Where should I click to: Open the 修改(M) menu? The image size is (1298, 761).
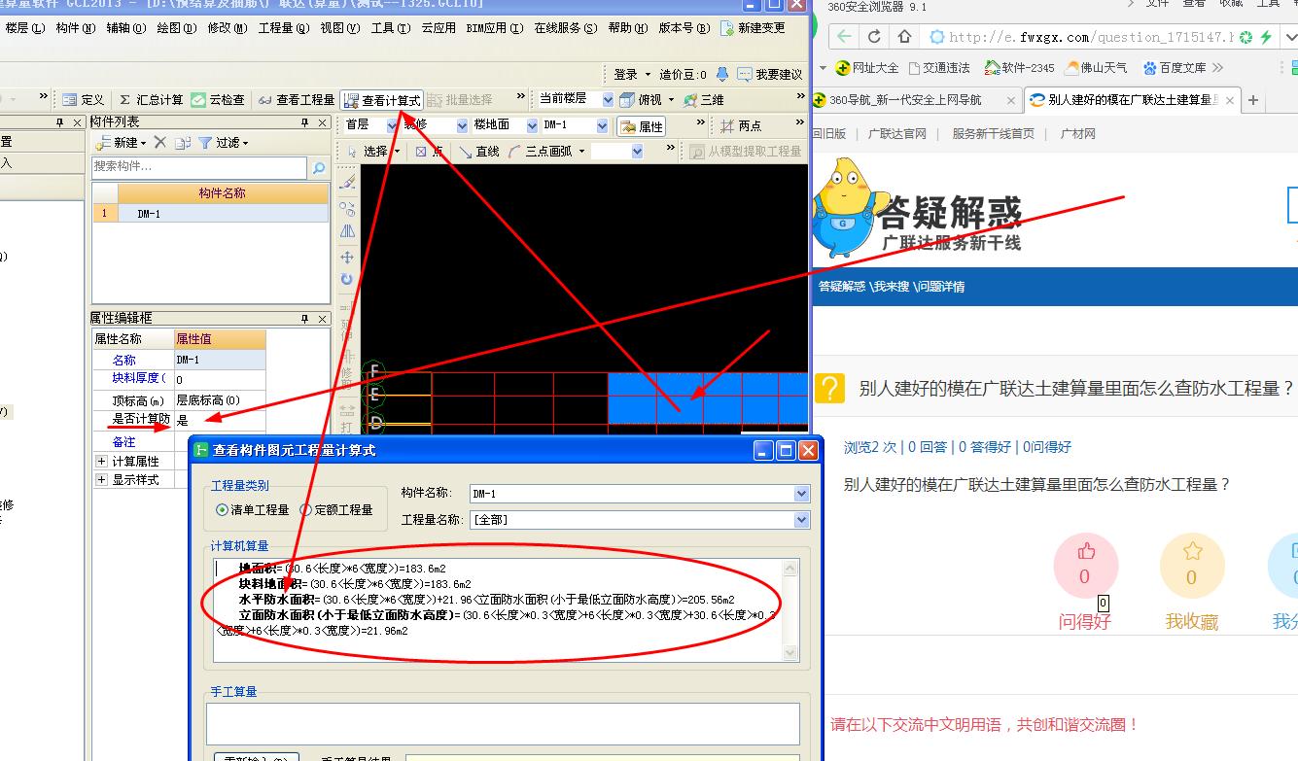(227, 28)
